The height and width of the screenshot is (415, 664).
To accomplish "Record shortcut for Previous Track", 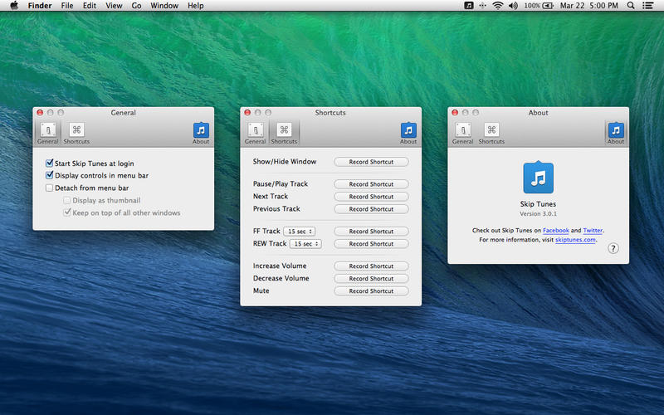I will coord(371,209).
